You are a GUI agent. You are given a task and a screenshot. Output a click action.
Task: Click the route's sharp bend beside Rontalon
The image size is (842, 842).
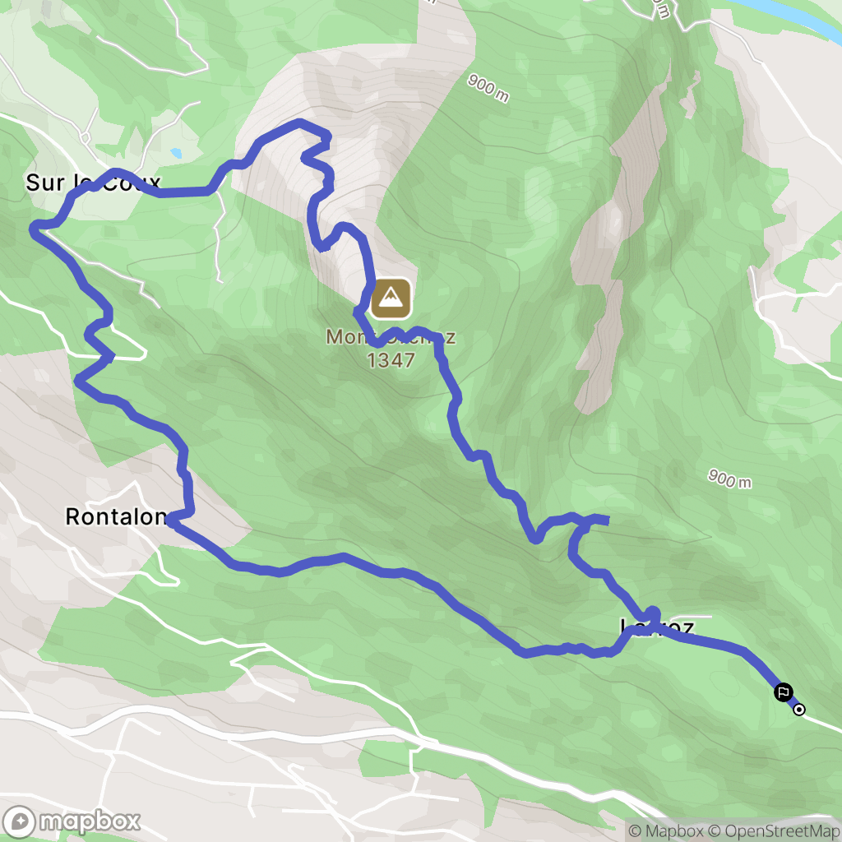coord(172,520)
